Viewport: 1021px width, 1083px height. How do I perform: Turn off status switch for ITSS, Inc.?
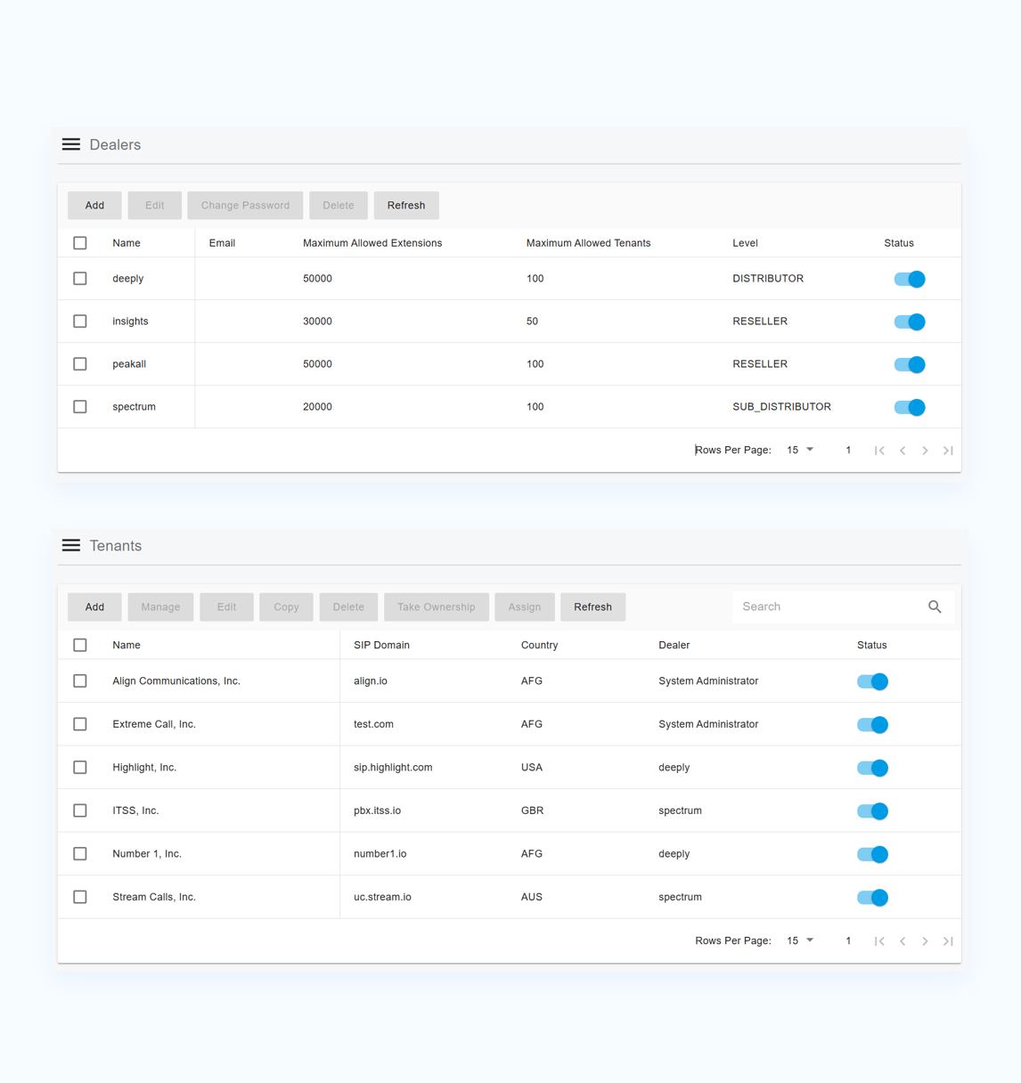pyautogui.click(x=872, y=811)
